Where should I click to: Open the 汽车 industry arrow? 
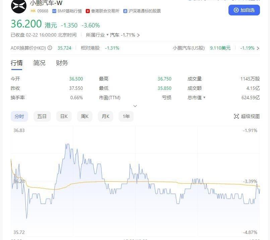(138, 35)
